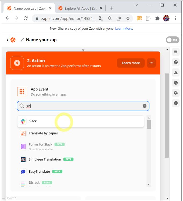Viewport: 183px width, 201px height.
Task: Open the note-taking extension icon
Action: tap(148, 19)
